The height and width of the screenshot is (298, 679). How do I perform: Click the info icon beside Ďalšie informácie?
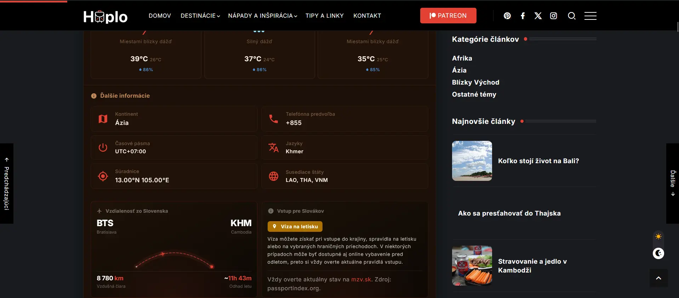tap(94, 96)
